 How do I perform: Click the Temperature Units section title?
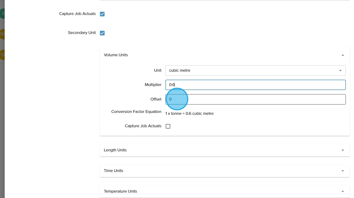(120, 191)
